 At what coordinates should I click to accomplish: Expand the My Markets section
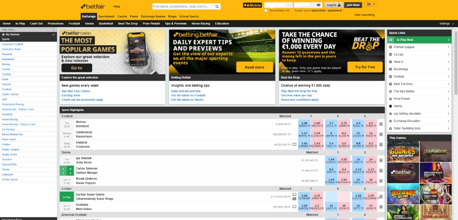click(x=54, y=34)
